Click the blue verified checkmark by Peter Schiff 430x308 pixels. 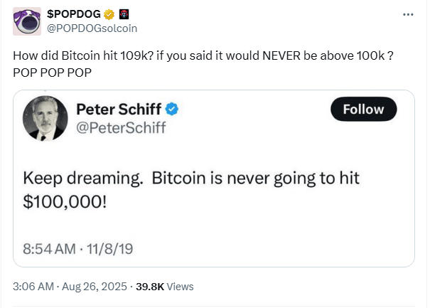[173, 109]
